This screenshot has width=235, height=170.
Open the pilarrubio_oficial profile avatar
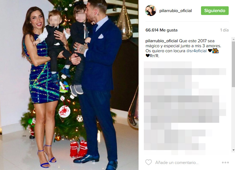[x=151, y=10]
